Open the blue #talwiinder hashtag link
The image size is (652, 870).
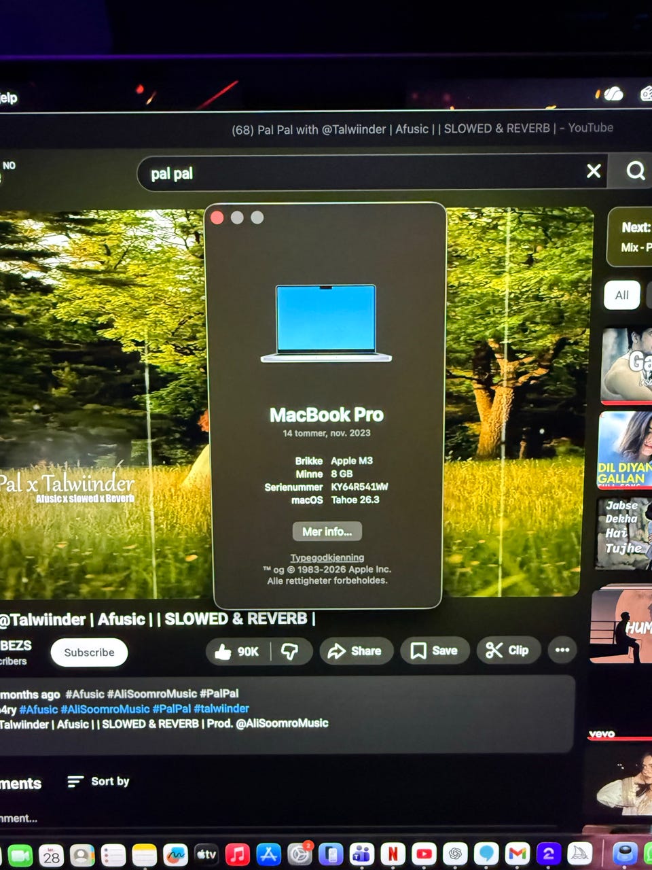click(x=221, y=709)
